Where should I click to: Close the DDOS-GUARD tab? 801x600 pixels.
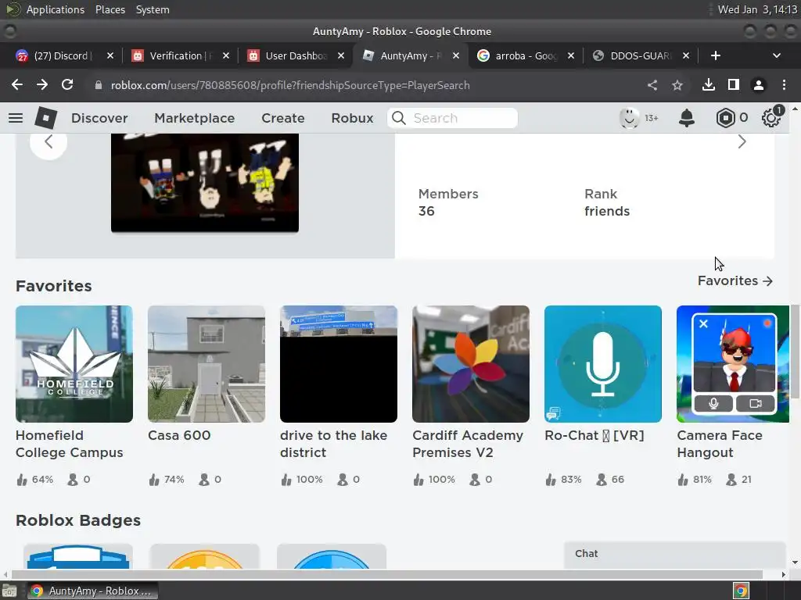click(x=686, y=55)
